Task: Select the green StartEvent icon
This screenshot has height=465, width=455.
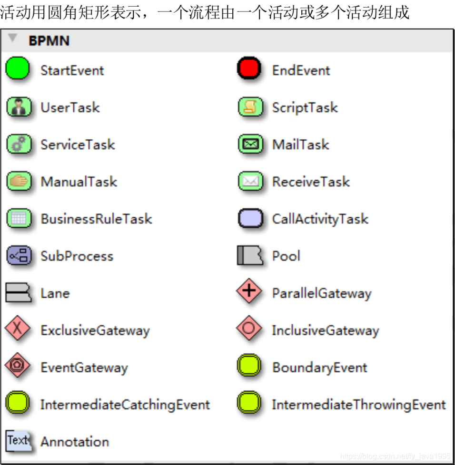Action: coord(18,68)
